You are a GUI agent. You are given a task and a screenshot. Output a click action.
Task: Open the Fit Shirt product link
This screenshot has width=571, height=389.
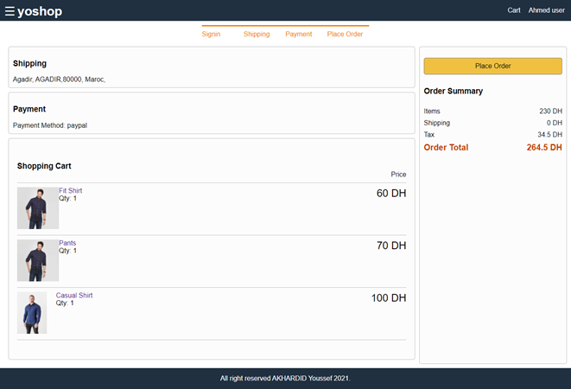[x=70, y=190]
